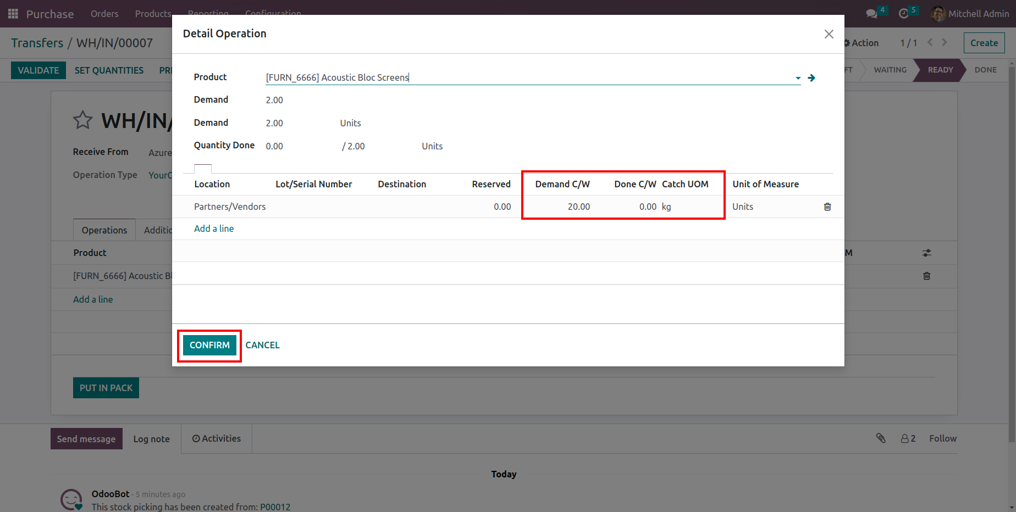Delete the Partners/Vendors line trash icon

[x=827, y=207]
